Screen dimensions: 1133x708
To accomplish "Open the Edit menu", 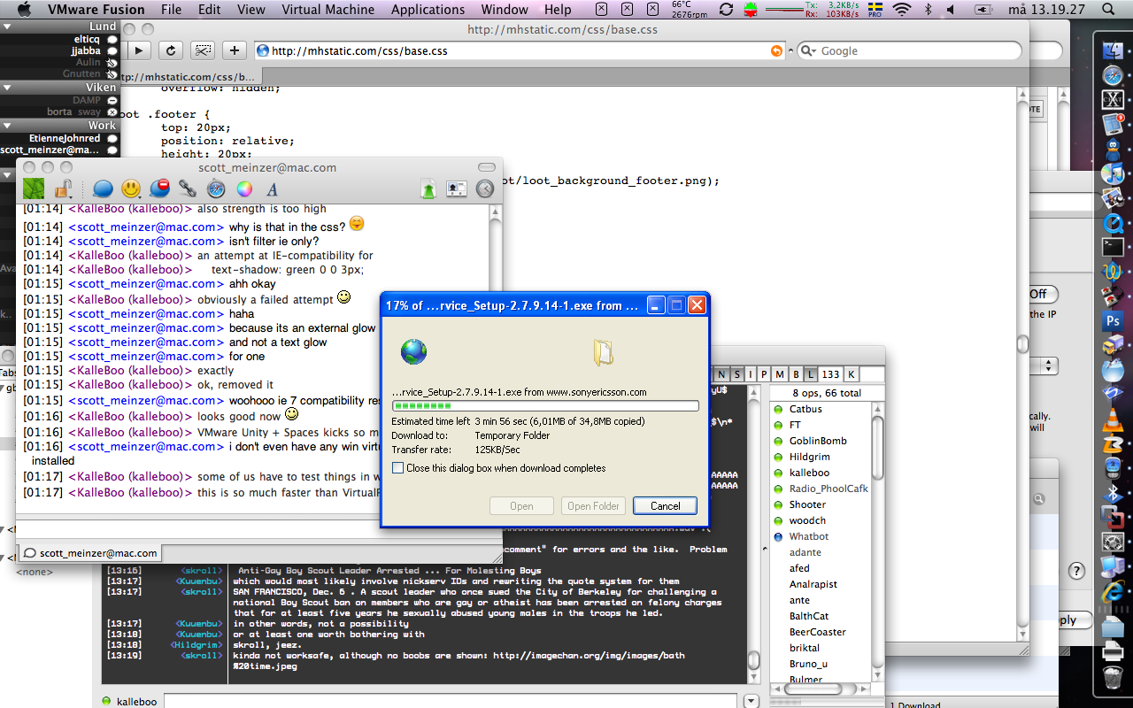I will coord(210,10).
